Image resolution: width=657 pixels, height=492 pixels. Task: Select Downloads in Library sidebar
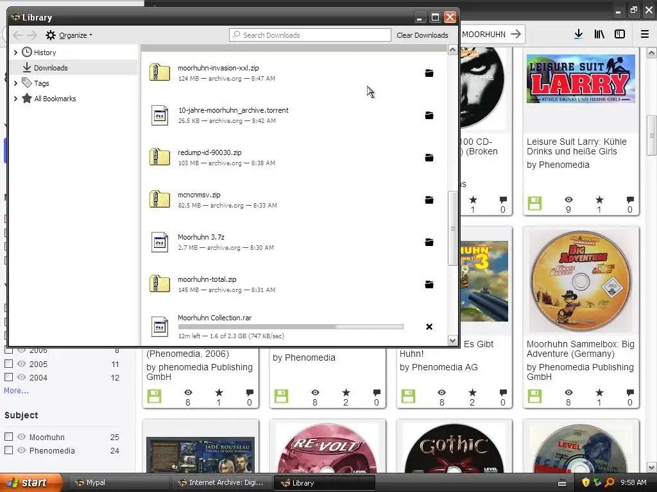click(51, 68)
